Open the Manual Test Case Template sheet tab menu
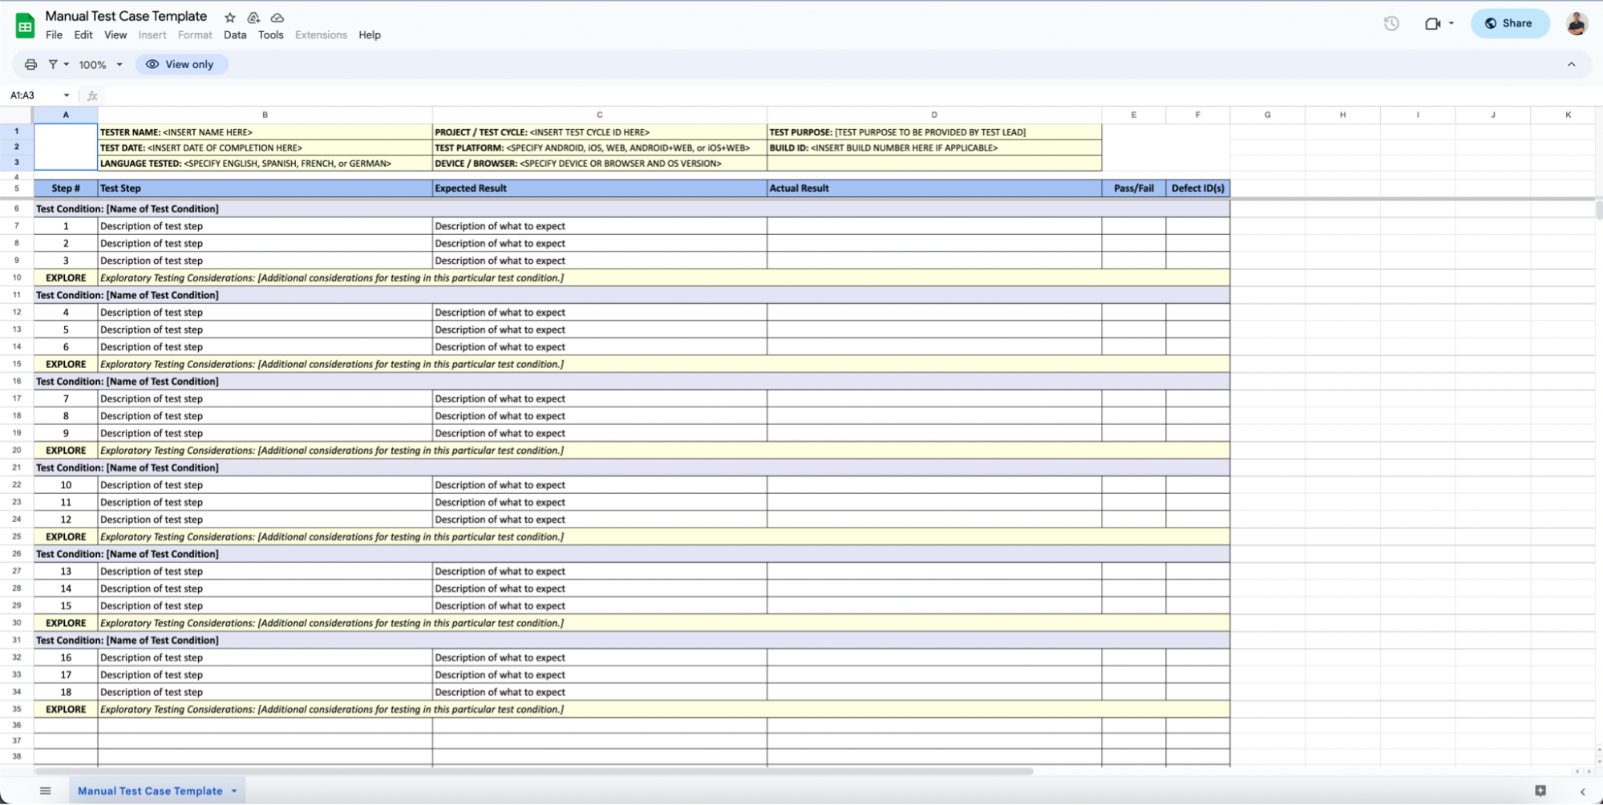 (x=234, y=791)
